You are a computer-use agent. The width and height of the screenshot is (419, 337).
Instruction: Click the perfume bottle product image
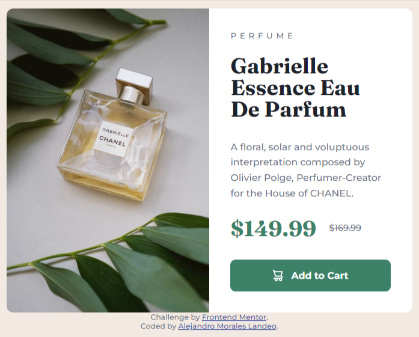(108, 160)
